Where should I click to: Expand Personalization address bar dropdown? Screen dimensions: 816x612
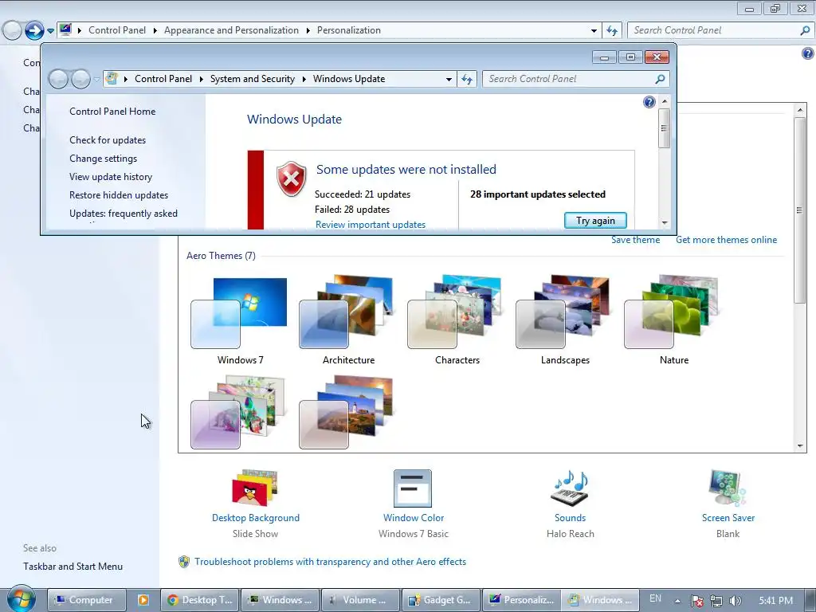594,31
